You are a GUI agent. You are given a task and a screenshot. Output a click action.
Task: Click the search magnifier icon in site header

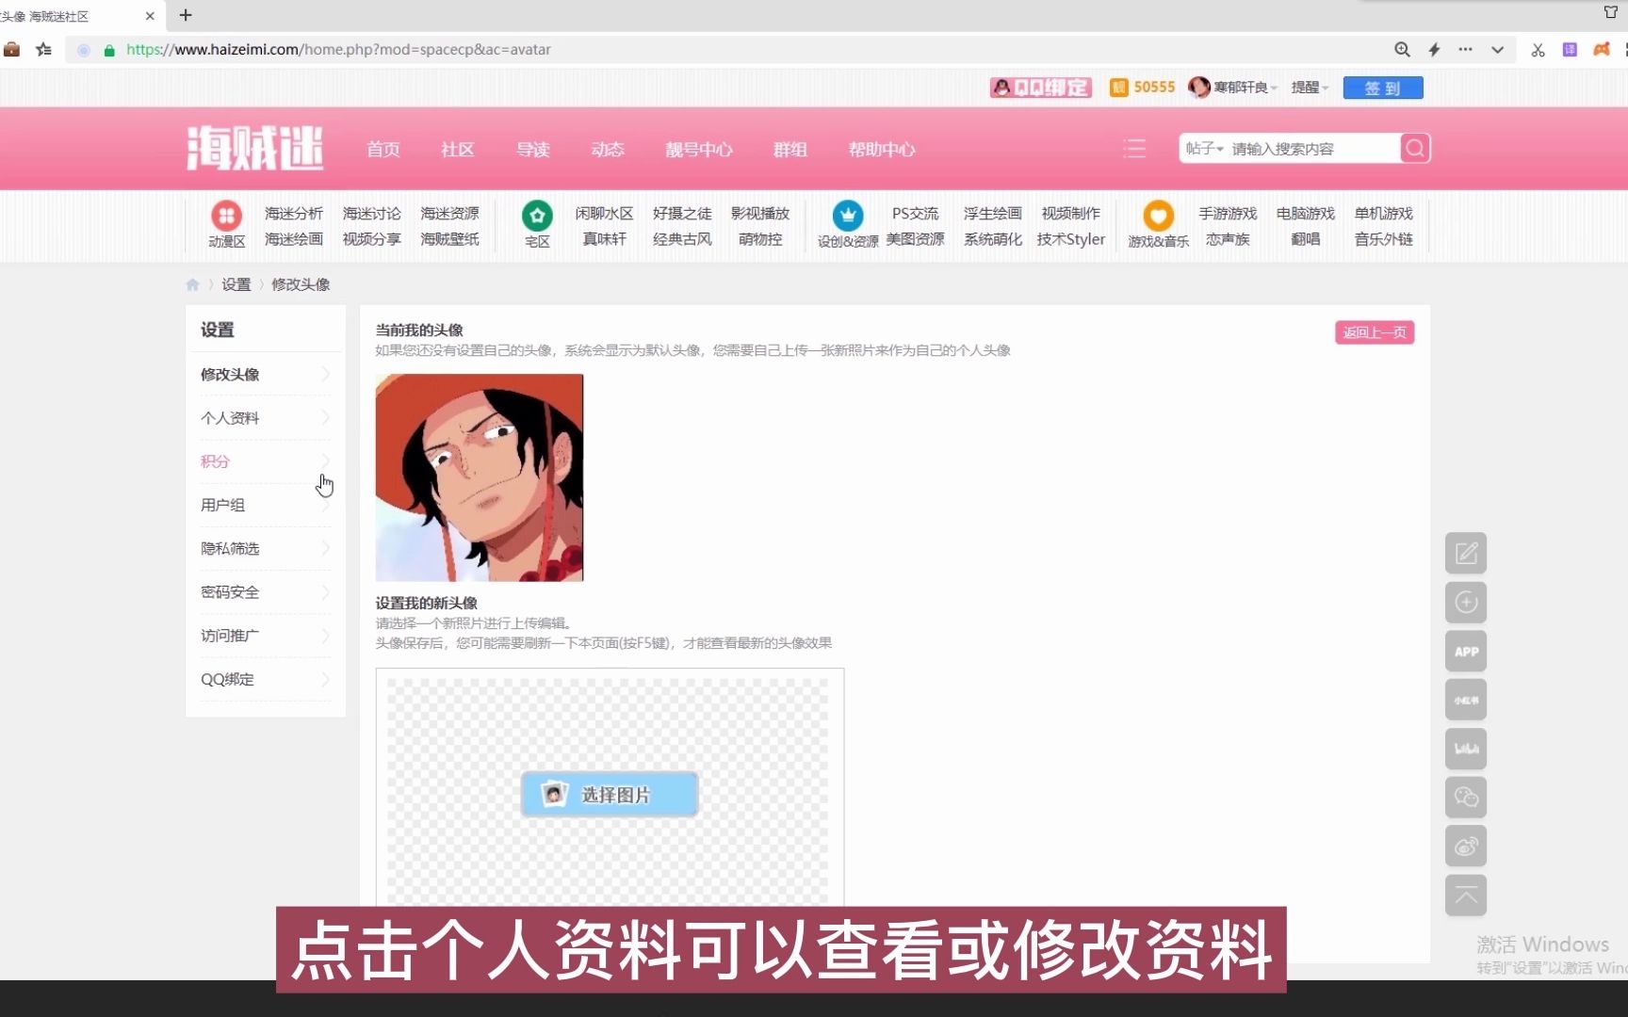(1415, 148)
